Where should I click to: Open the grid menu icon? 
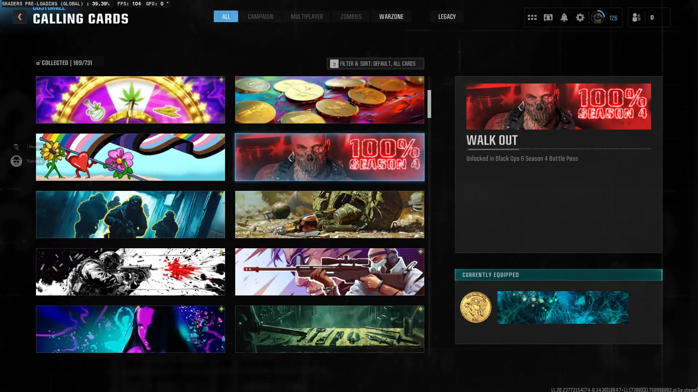point(532,17)
